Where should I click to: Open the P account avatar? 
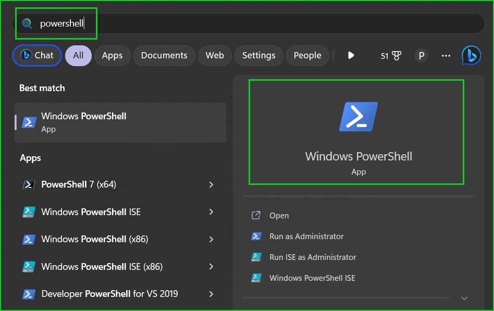click(x=421, y=56)
